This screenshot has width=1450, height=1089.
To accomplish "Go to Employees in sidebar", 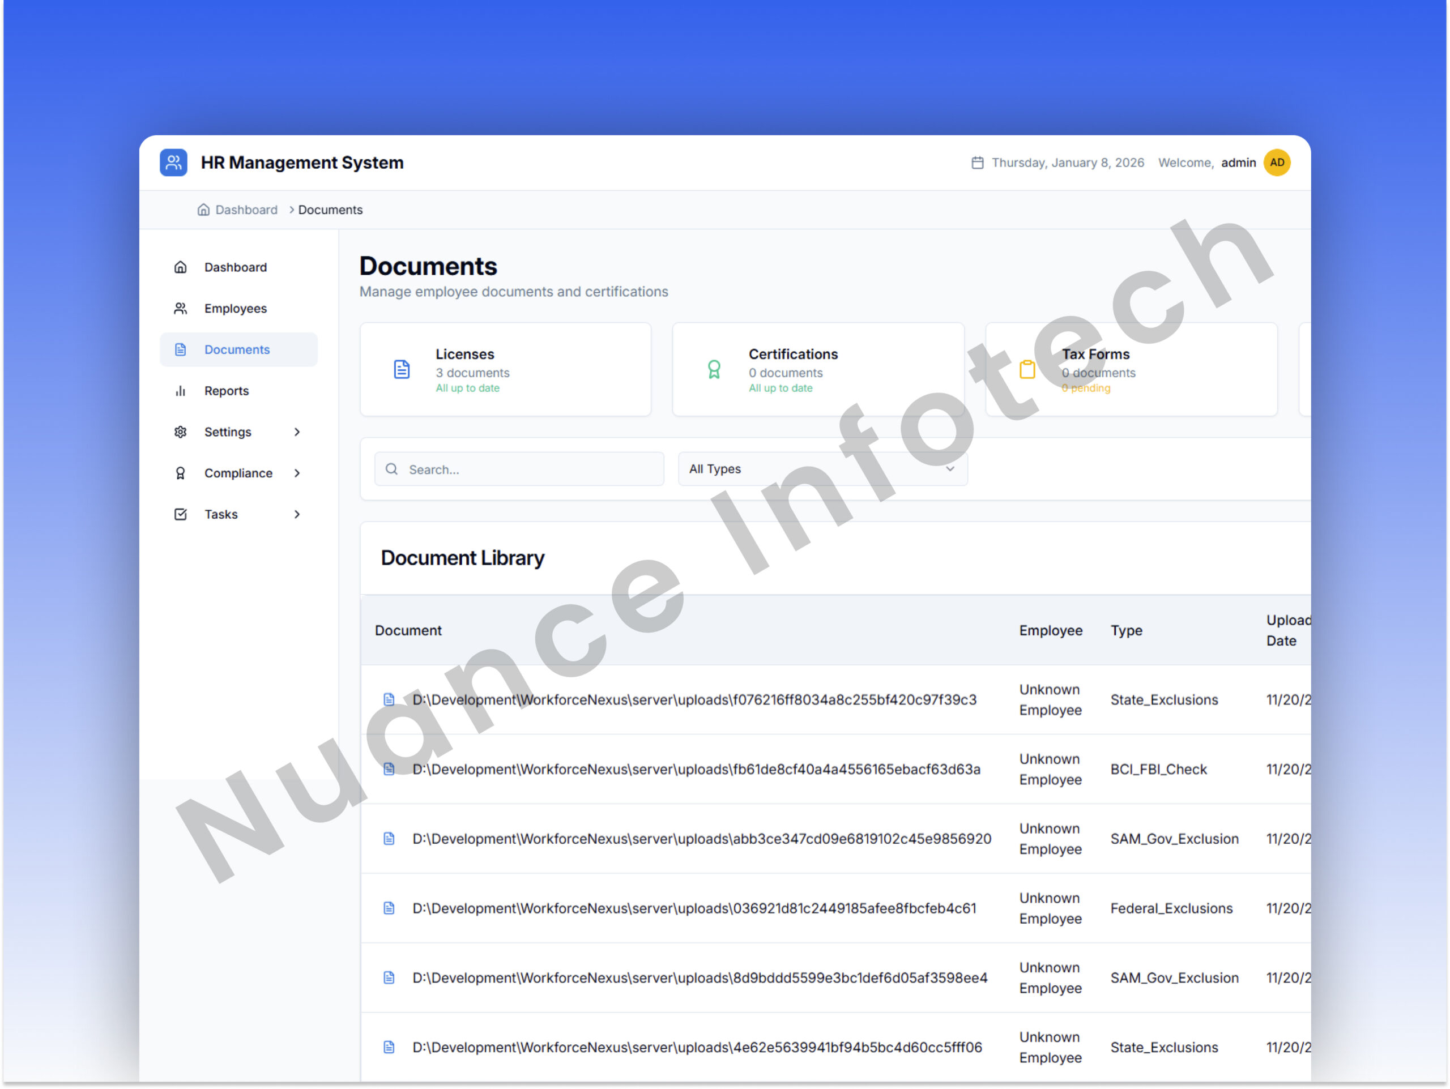I will tap(235, 309).
